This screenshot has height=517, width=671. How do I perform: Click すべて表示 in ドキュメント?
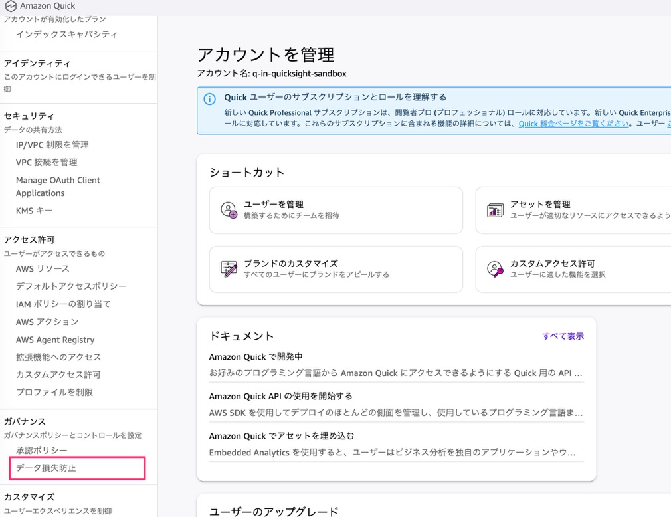(x=563, y=336)
